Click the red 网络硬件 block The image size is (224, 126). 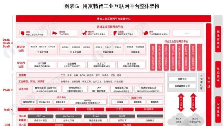149,109
